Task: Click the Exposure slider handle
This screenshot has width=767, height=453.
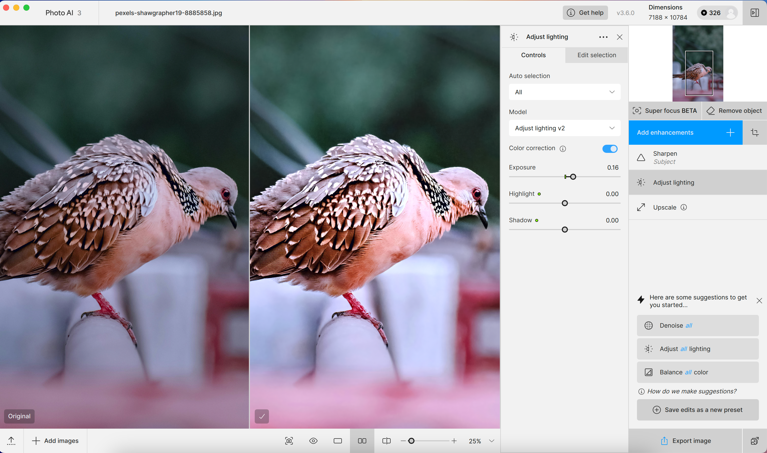Action: pyautogui.click(x=573, y=177)
